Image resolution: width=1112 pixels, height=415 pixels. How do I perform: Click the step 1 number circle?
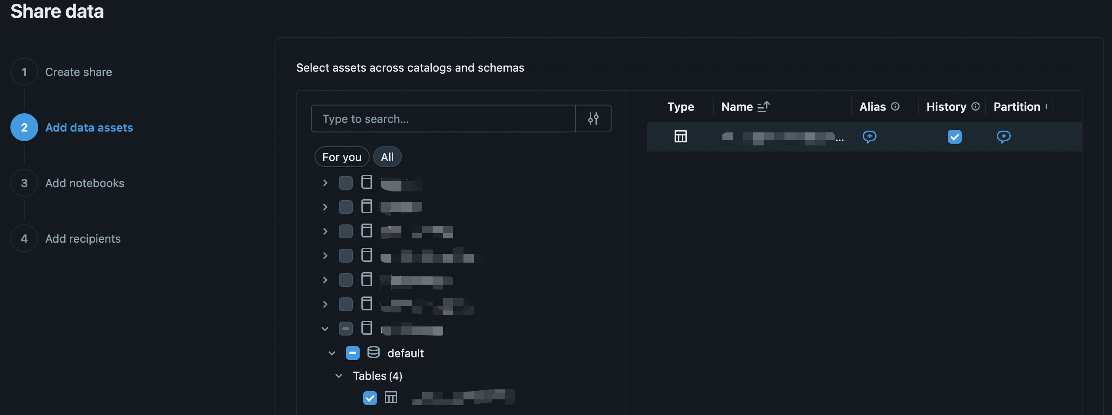pyautogui.click(x=24, y=72)
